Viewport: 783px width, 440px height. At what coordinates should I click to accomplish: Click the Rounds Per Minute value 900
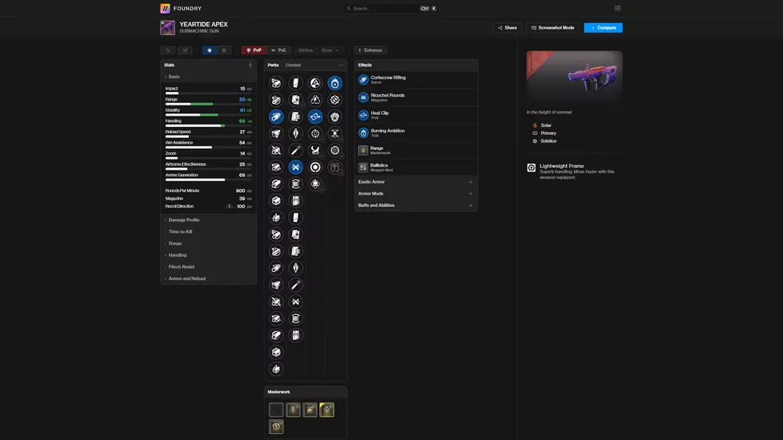240,190
